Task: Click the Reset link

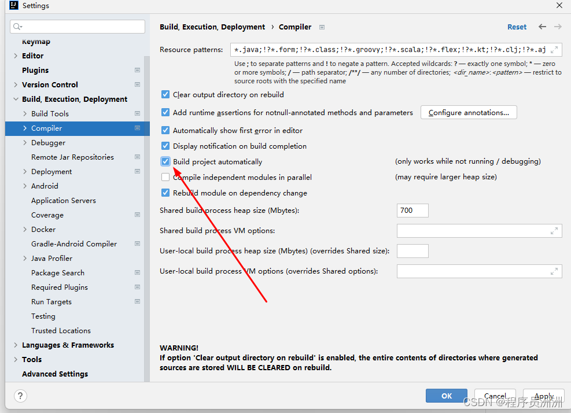Action: 517,27
